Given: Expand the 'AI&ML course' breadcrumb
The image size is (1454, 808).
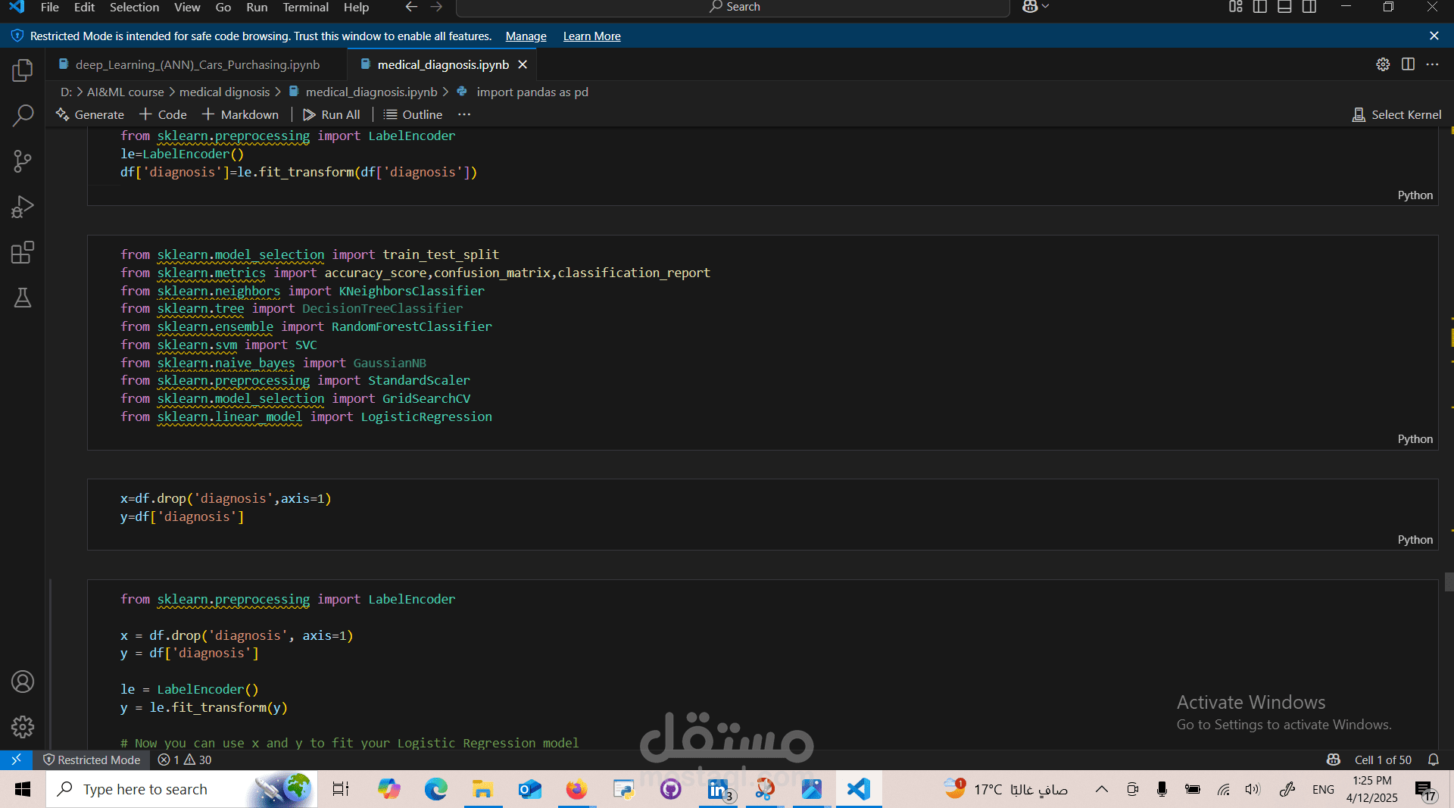Looking at the screenshot, I should click(126, 92).
